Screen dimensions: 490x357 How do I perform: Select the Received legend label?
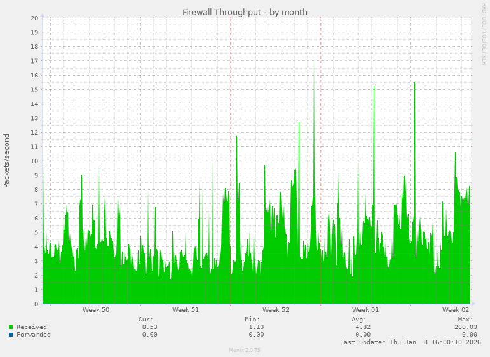[32, 327]
